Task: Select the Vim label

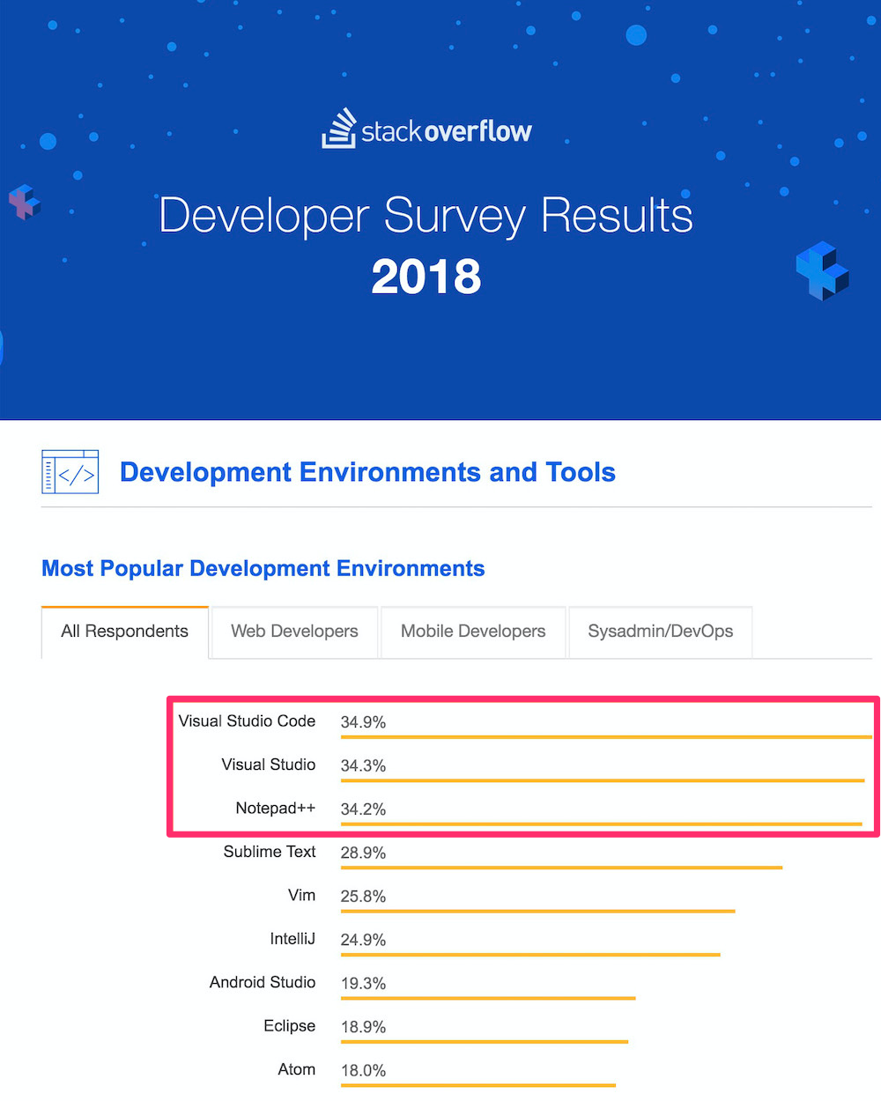Action: coord(301,895)
